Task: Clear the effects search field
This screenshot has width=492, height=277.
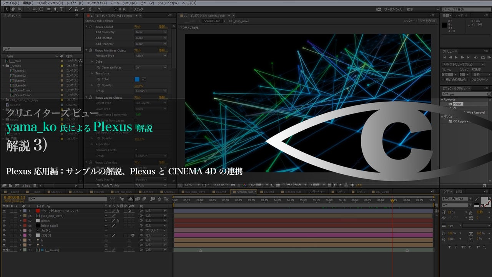Action: [488, 94]
